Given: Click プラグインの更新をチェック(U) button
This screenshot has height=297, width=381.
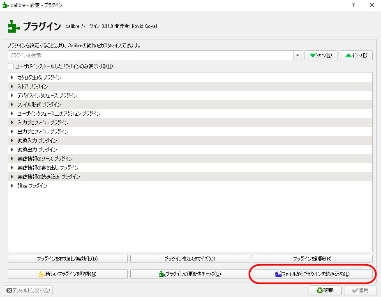Looking at the screenshot, I should pyautogui.click(x=190, y=274).
